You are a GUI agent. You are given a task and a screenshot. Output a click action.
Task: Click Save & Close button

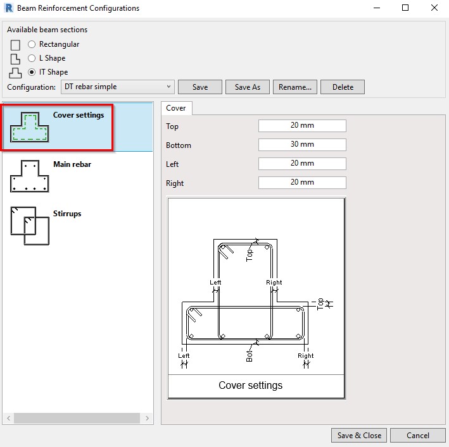click(x=359, y=435)
